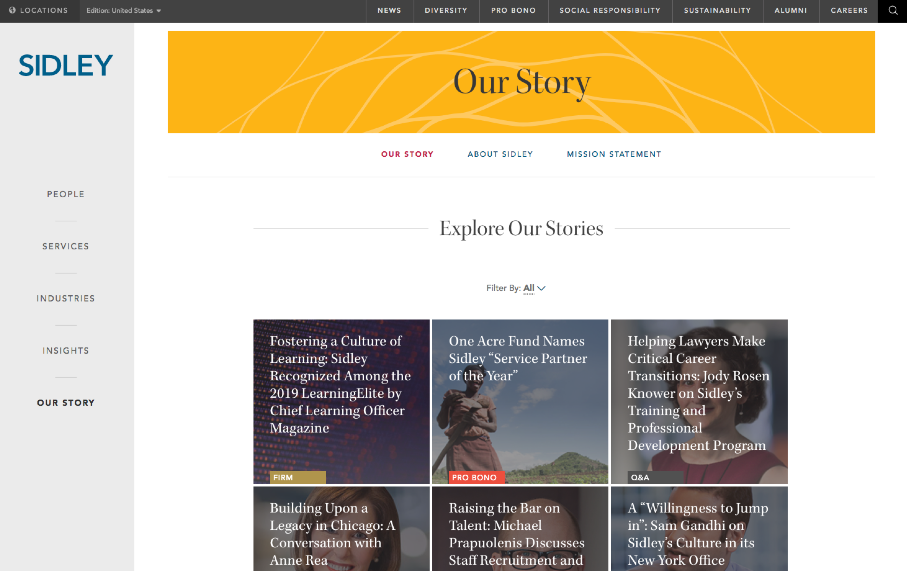Viewport: 907px width, 571px height.
Task: Open the search magnifier icon
Action: point(893,11)
